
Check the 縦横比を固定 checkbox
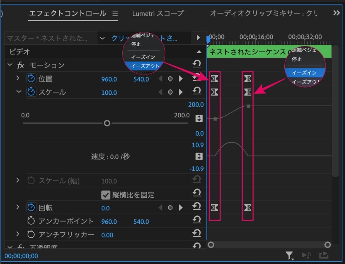point(105,195)
